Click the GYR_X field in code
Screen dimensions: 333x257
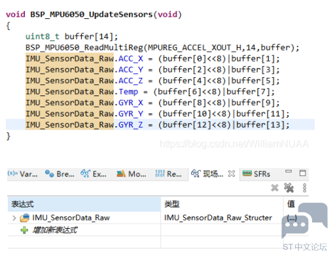click(131, 103)
